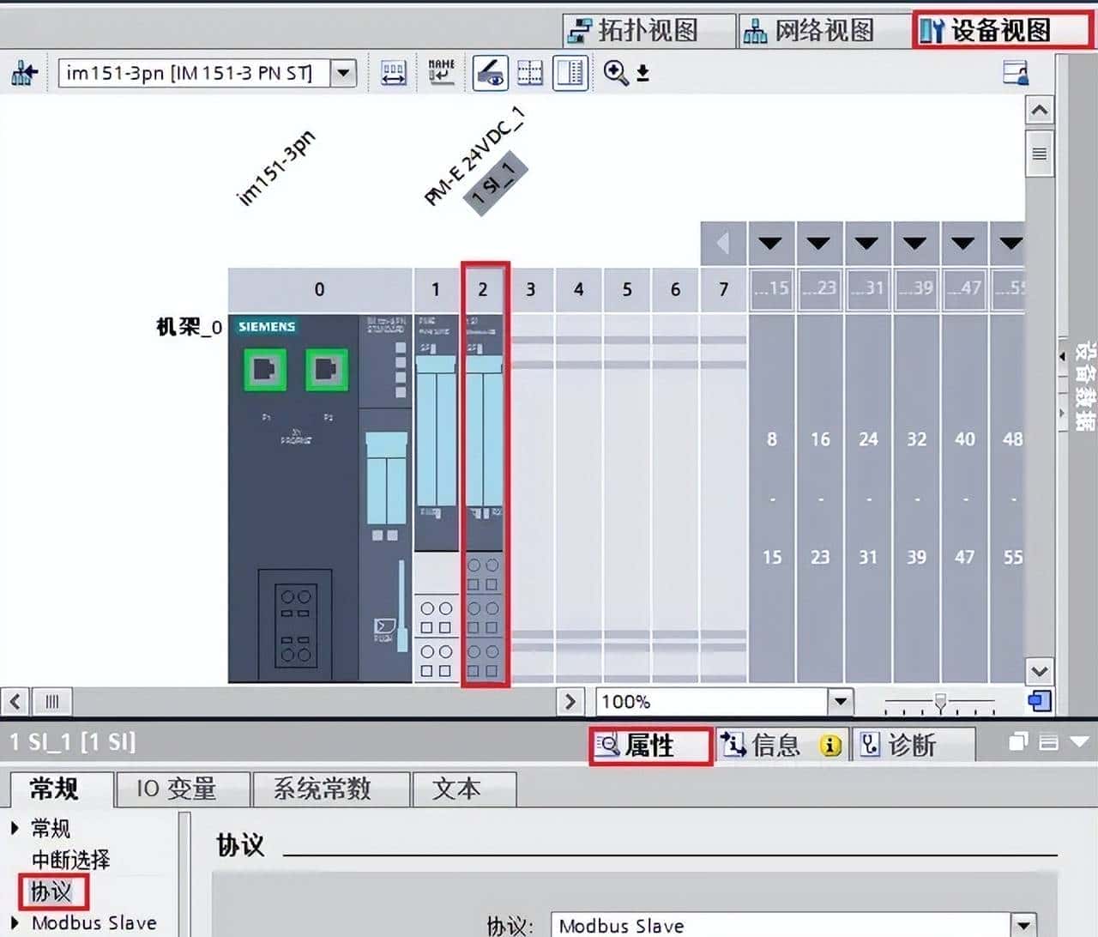Viewport: 1098px width, 937px height.
Task: Open the 诊断 inspector panel
Action: [x=914, y=745]
